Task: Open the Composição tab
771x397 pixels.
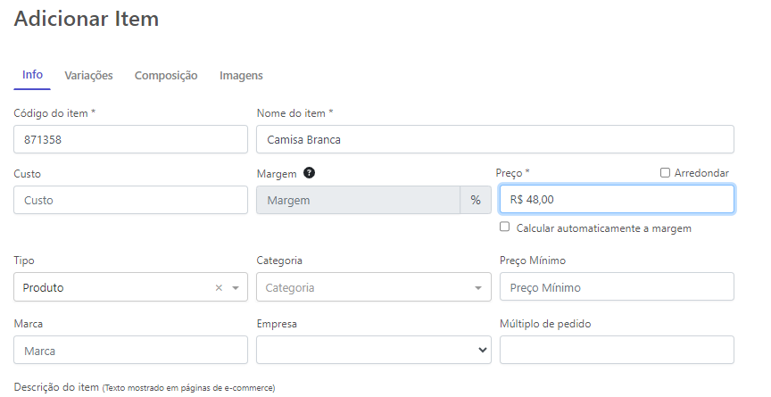Action: (x=166, y=76)
